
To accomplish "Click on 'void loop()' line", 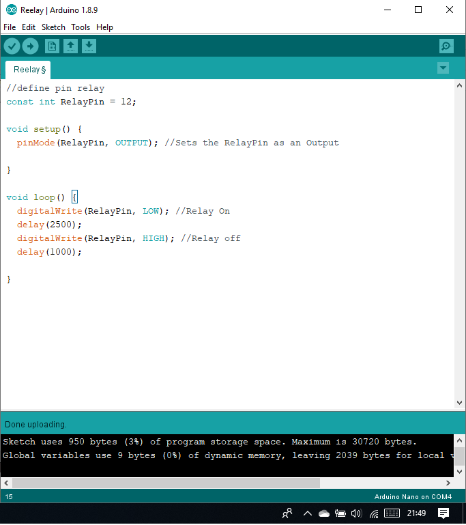I will pos(42,197).
